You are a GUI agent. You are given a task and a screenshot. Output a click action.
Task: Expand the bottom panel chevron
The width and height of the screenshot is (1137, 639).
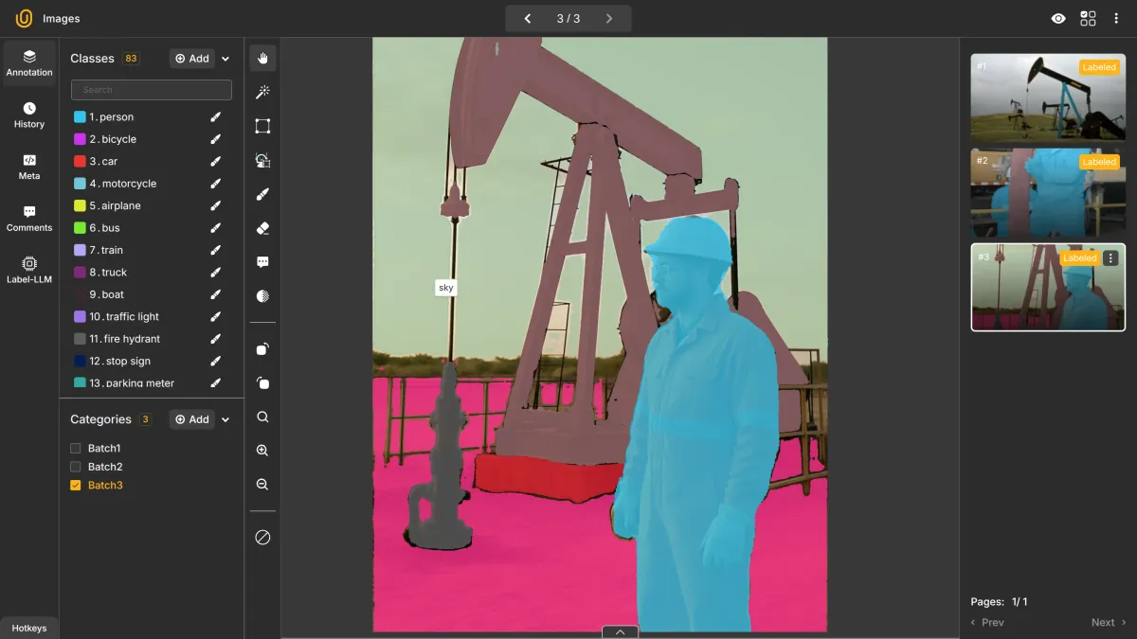click(620, 631)
